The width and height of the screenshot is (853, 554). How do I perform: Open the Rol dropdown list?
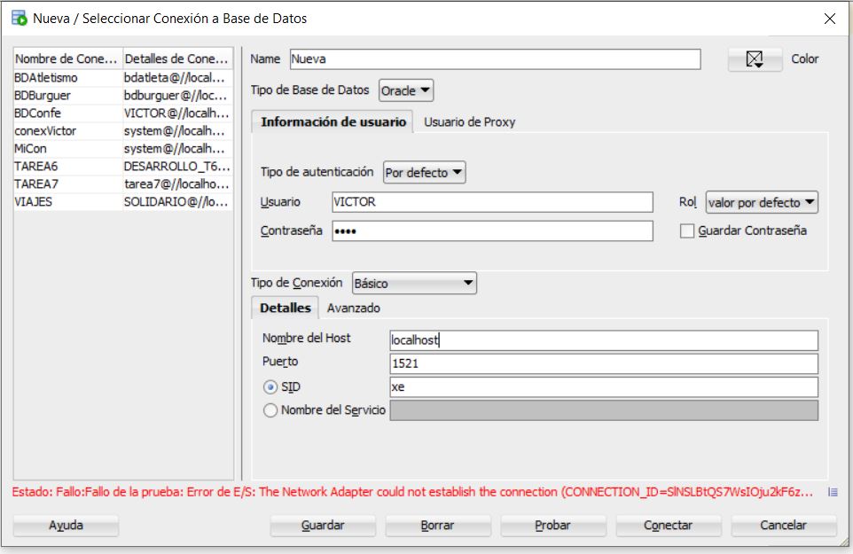click(x=762, y=203)
